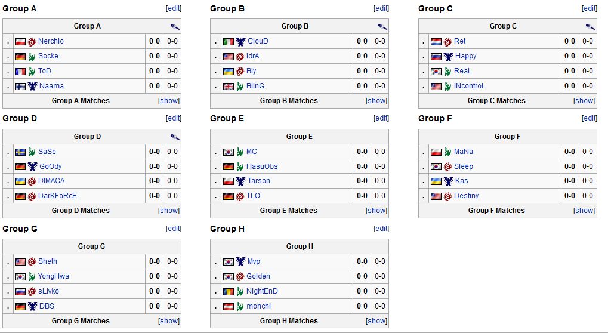Show the Group H Matches list
608x333 pixels.
[x=376, y=321]
